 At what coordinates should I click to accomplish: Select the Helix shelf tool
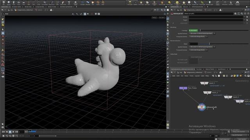[103, 3]
